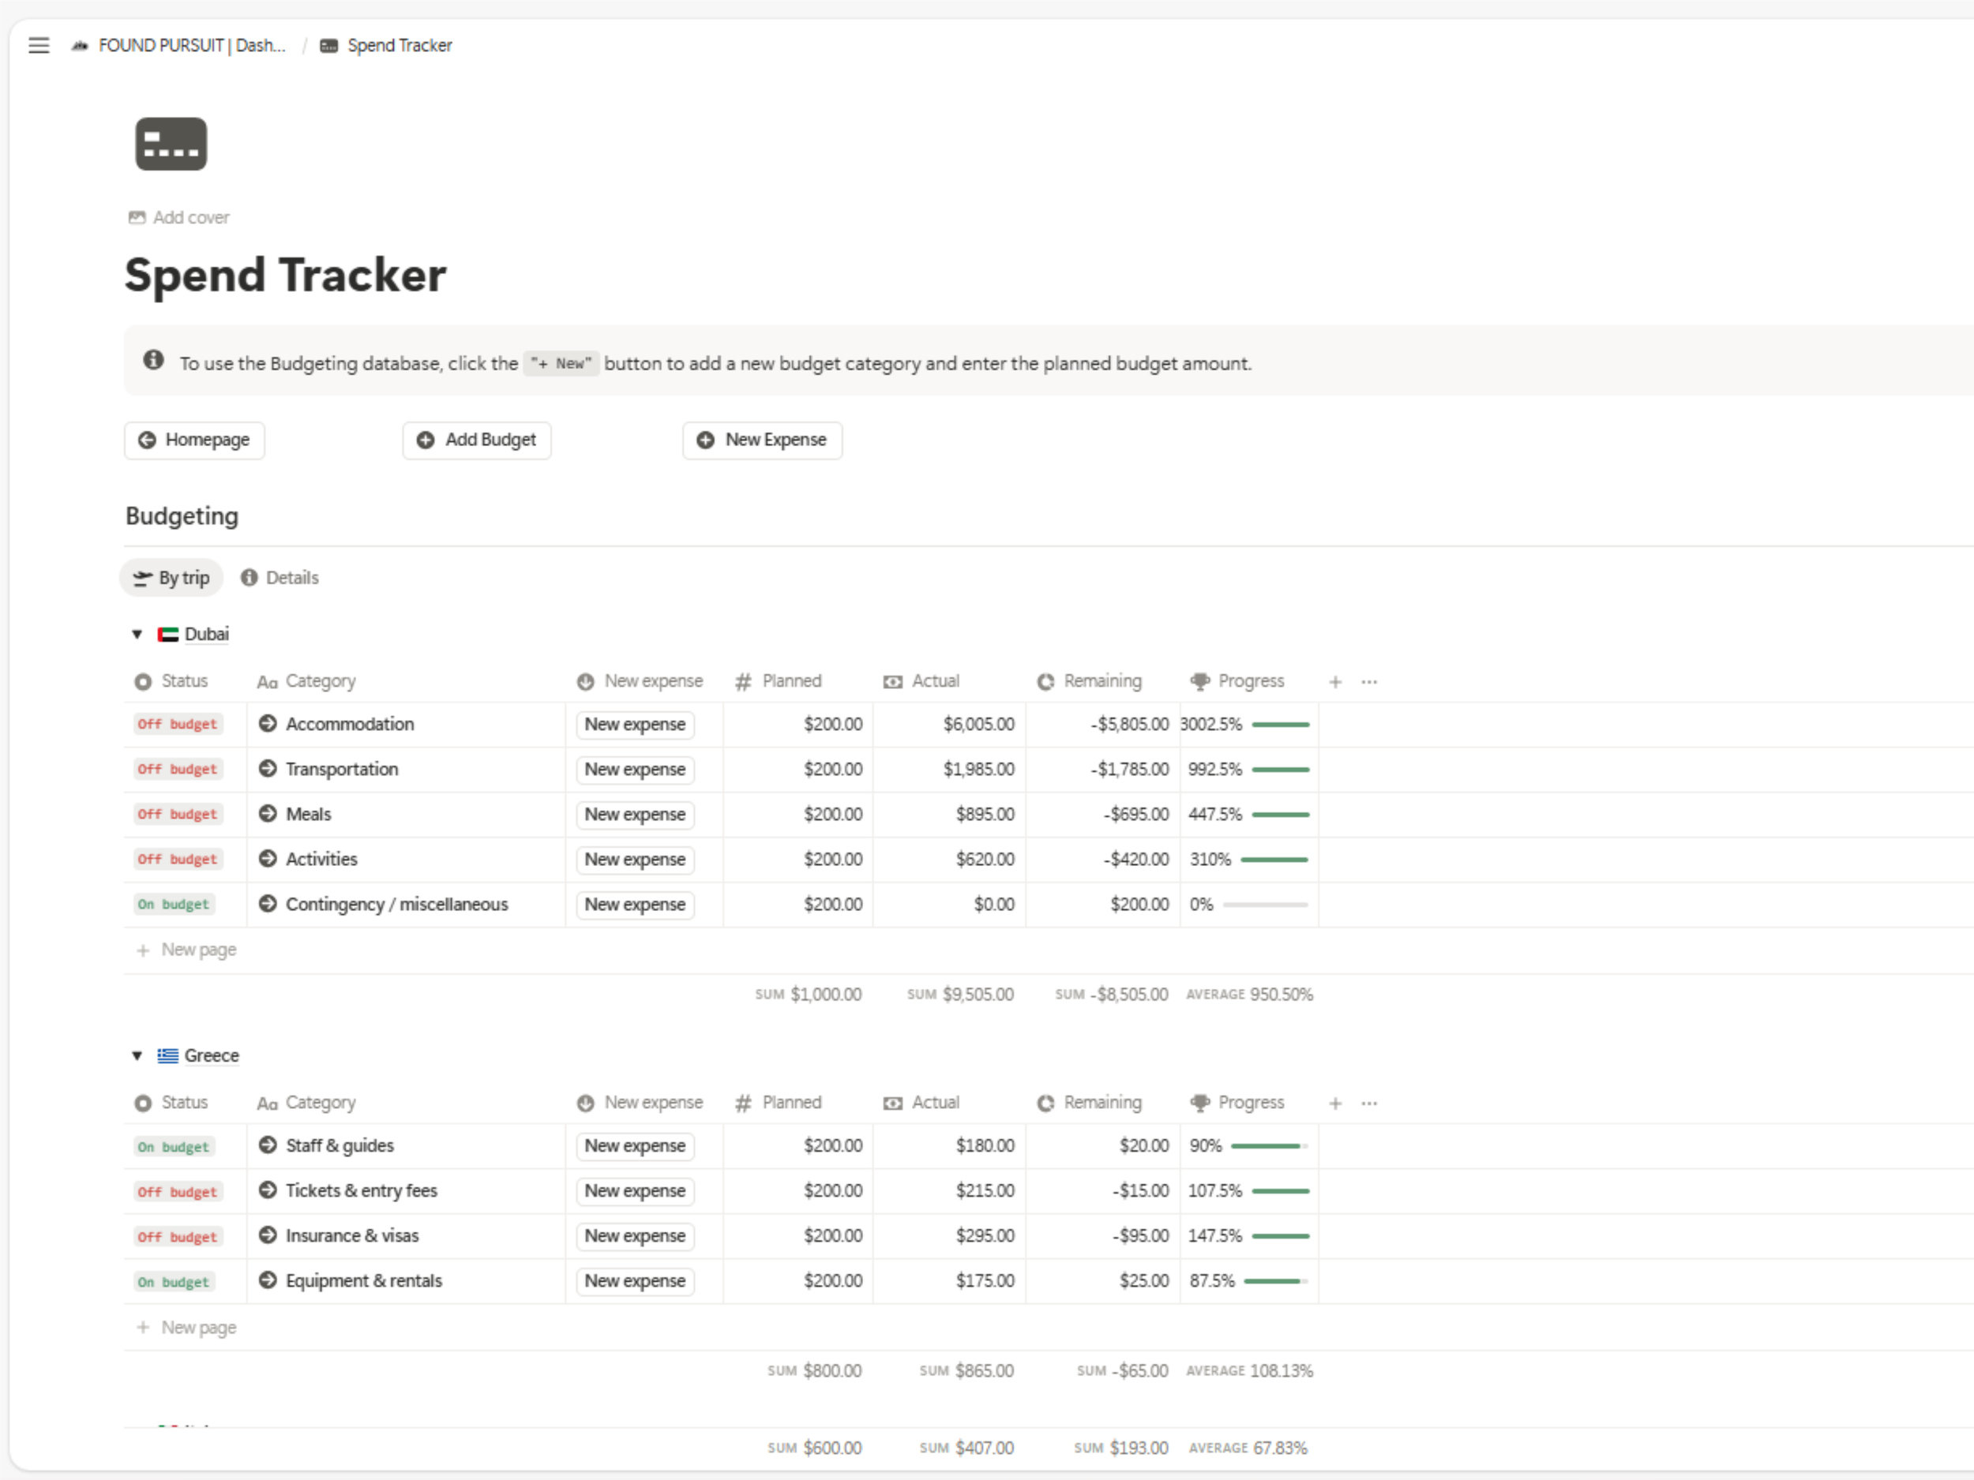Click the info icon in the callout
The height and width of the screenshot is (1480, 1974).
click(153, 361)
